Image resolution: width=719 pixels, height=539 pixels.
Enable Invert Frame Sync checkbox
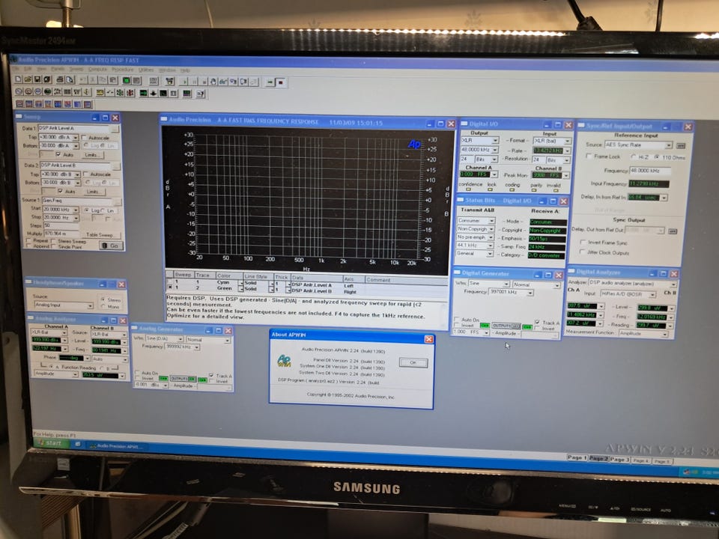pos(583,242)
